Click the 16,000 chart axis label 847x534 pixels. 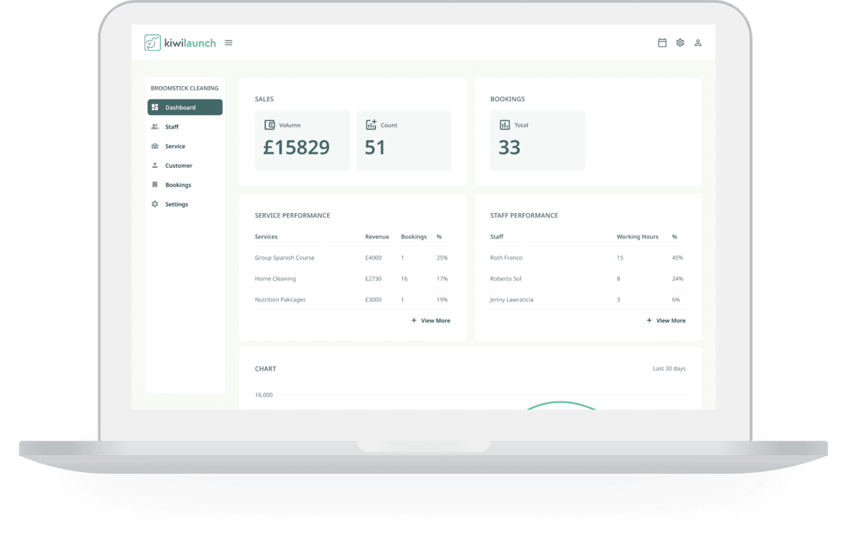(x=264, y=395)
